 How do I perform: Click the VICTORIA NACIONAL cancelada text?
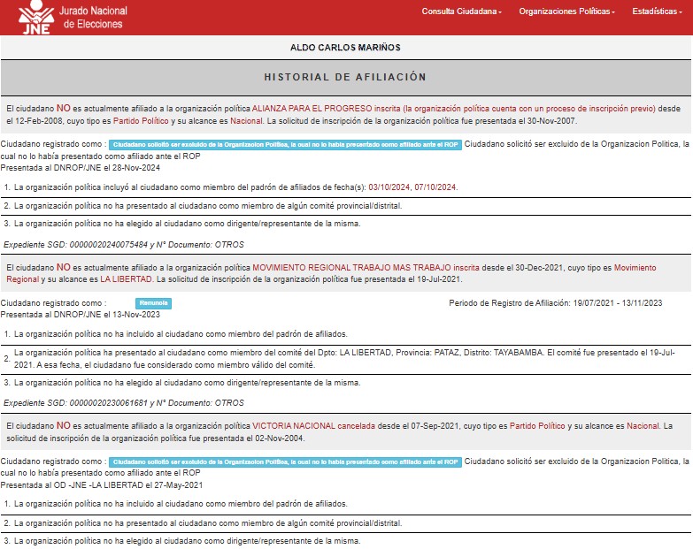click(315, 426)
